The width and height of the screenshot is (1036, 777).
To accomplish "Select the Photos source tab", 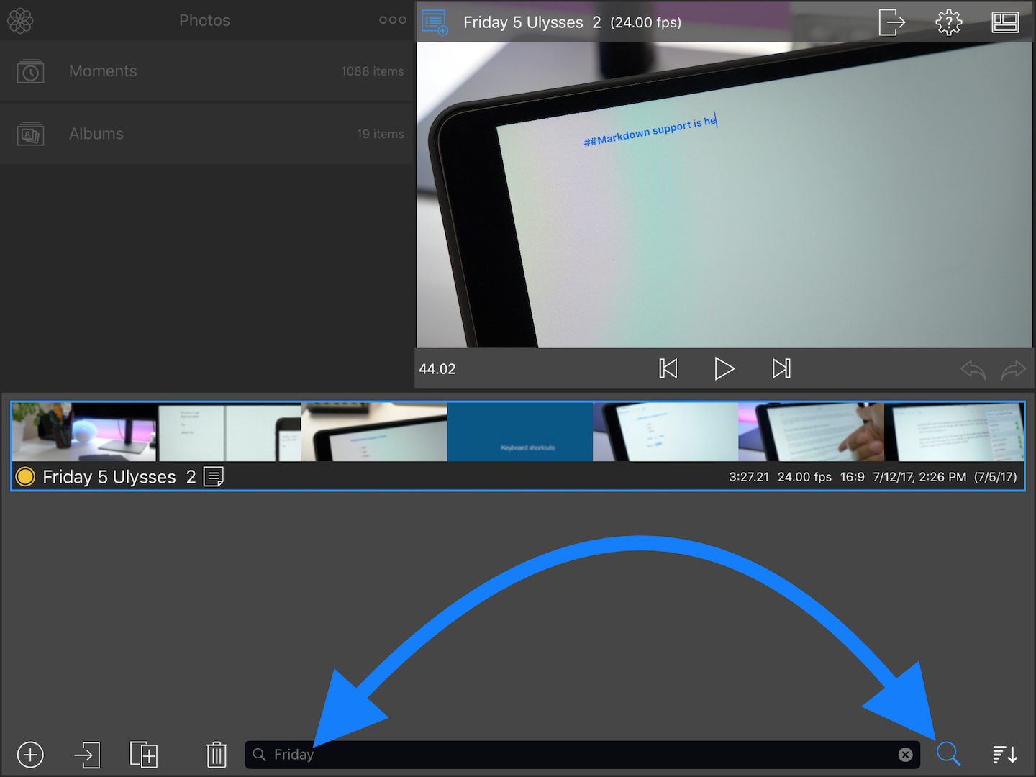I will click(x=204, y=20).
